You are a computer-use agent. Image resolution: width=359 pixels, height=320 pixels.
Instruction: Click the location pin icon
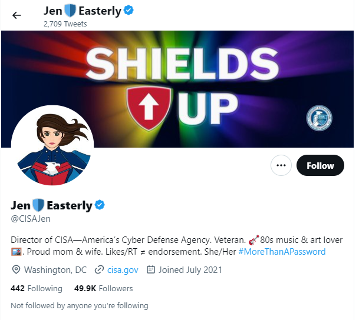click(x=16, y=270)
